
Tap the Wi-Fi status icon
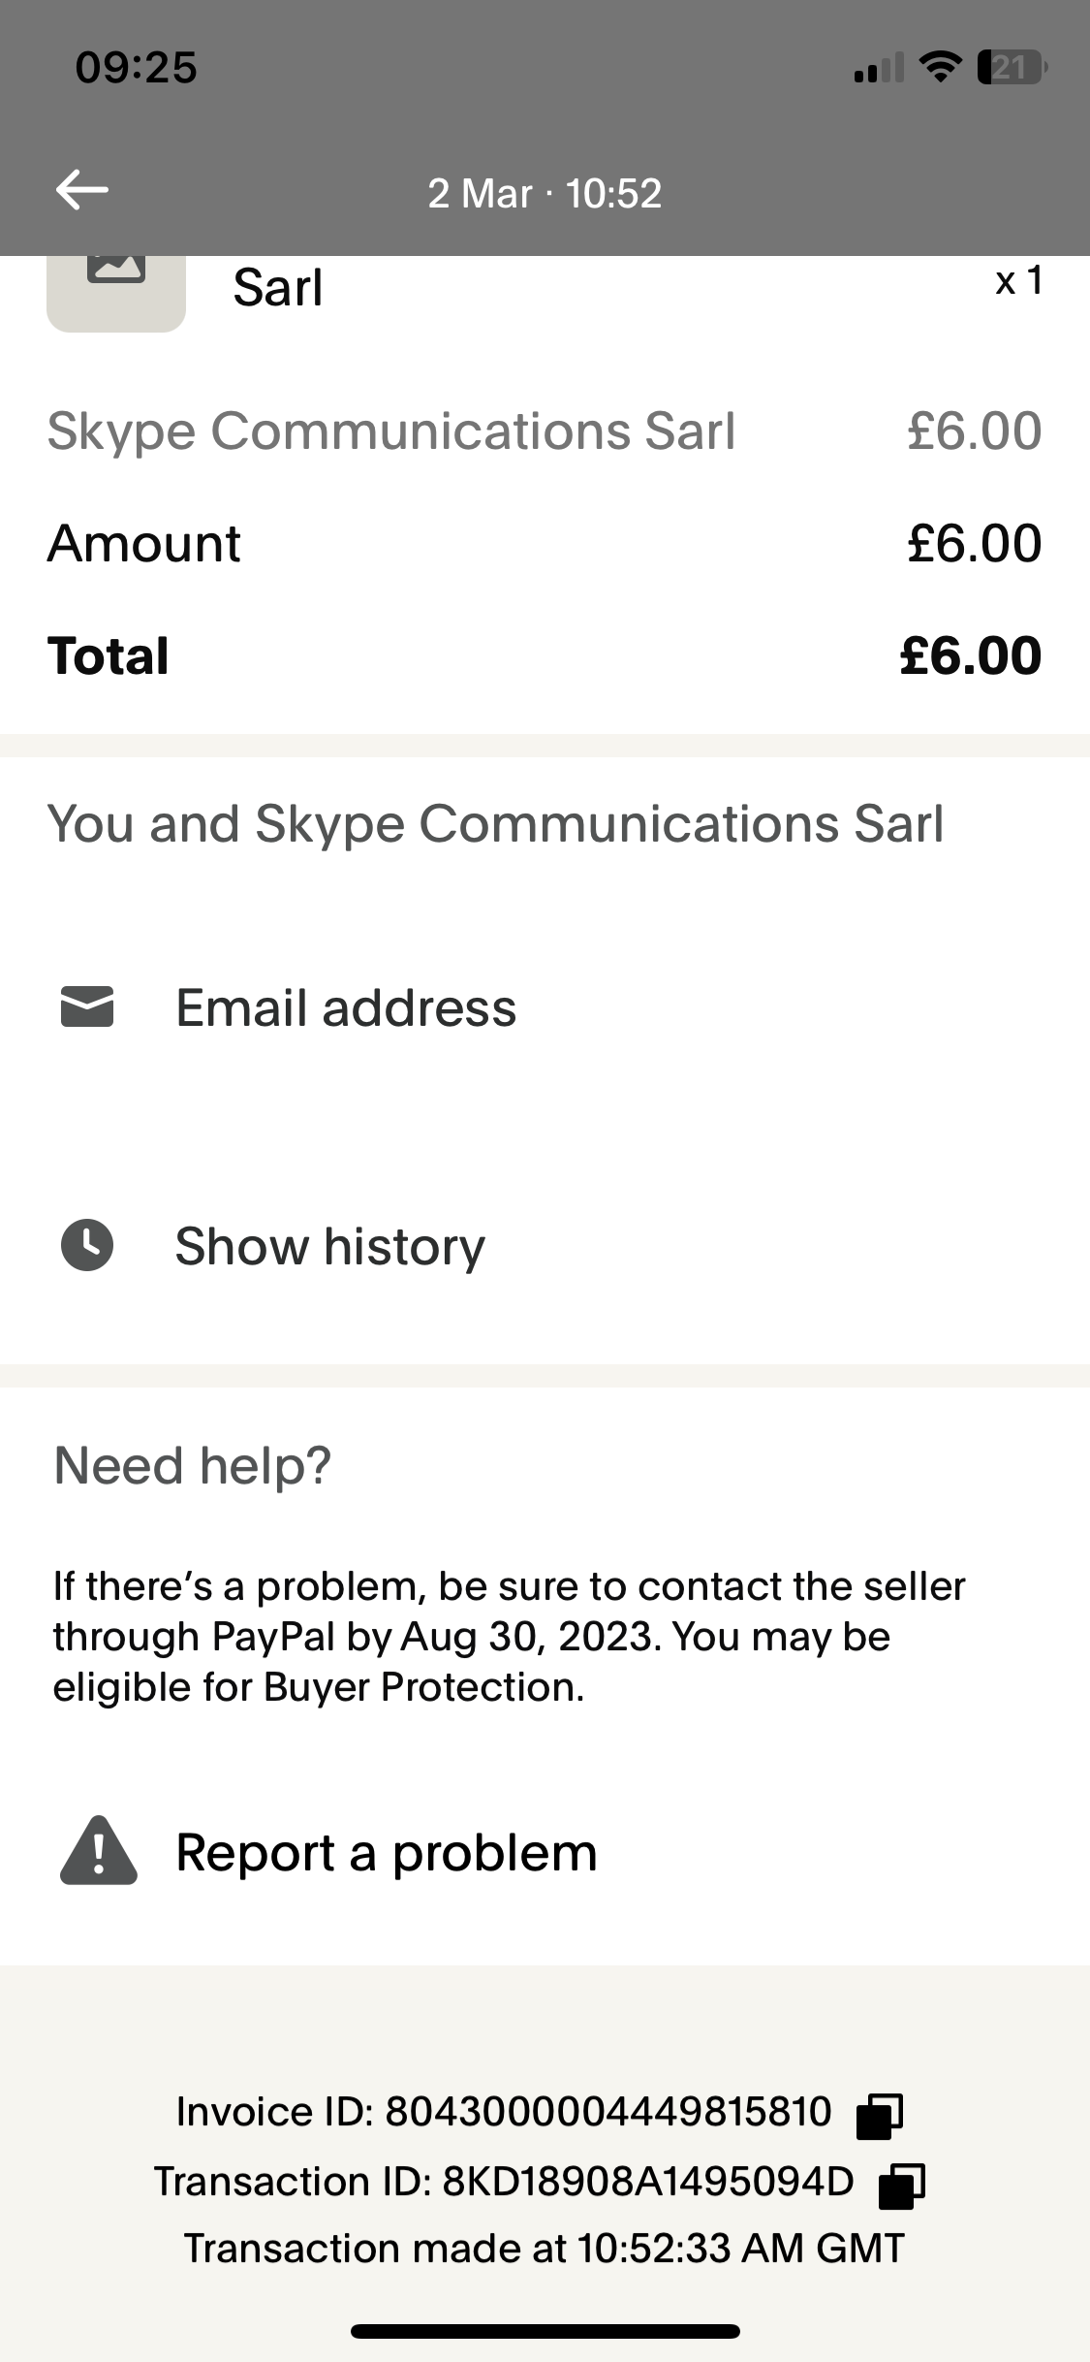(939, 67)
